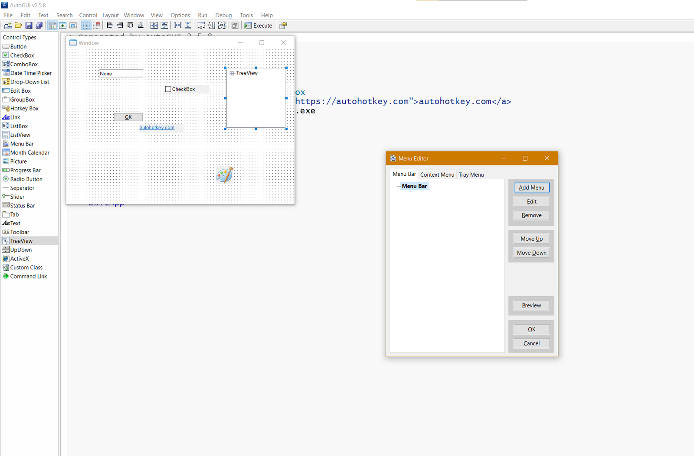Click the Align Bottoms toolbar icon
This screenshot has height=456, width=694.
coord(141,26)
